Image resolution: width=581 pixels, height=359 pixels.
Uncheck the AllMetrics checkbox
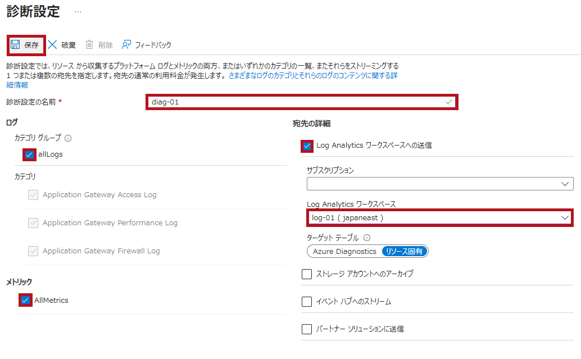[x=25, y=301]
